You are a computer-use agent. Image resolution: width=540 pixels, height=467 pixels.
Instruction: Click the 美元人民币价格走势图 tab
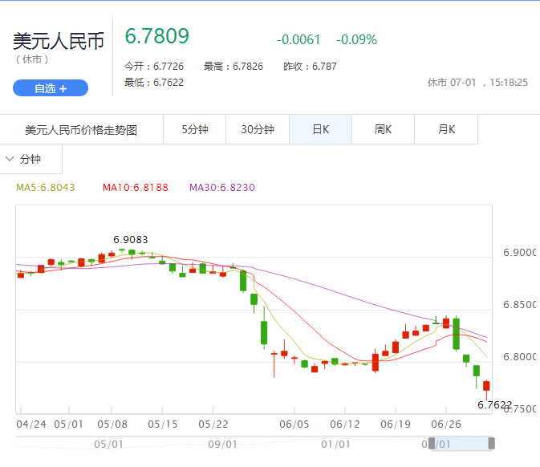(x=81, y=129)
